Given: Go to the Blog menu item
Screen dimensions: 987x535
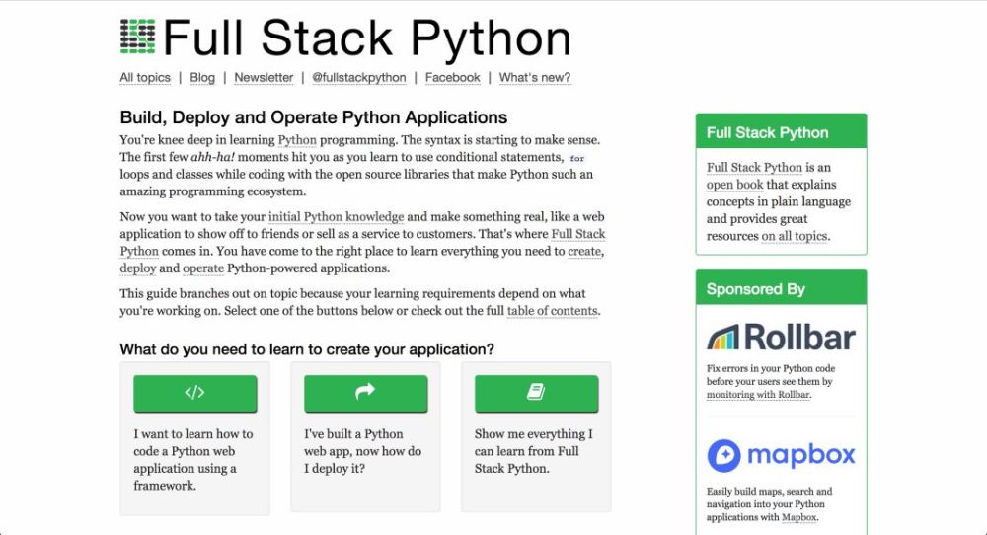Looking at the screenshot, I should [x=202, y=78].
